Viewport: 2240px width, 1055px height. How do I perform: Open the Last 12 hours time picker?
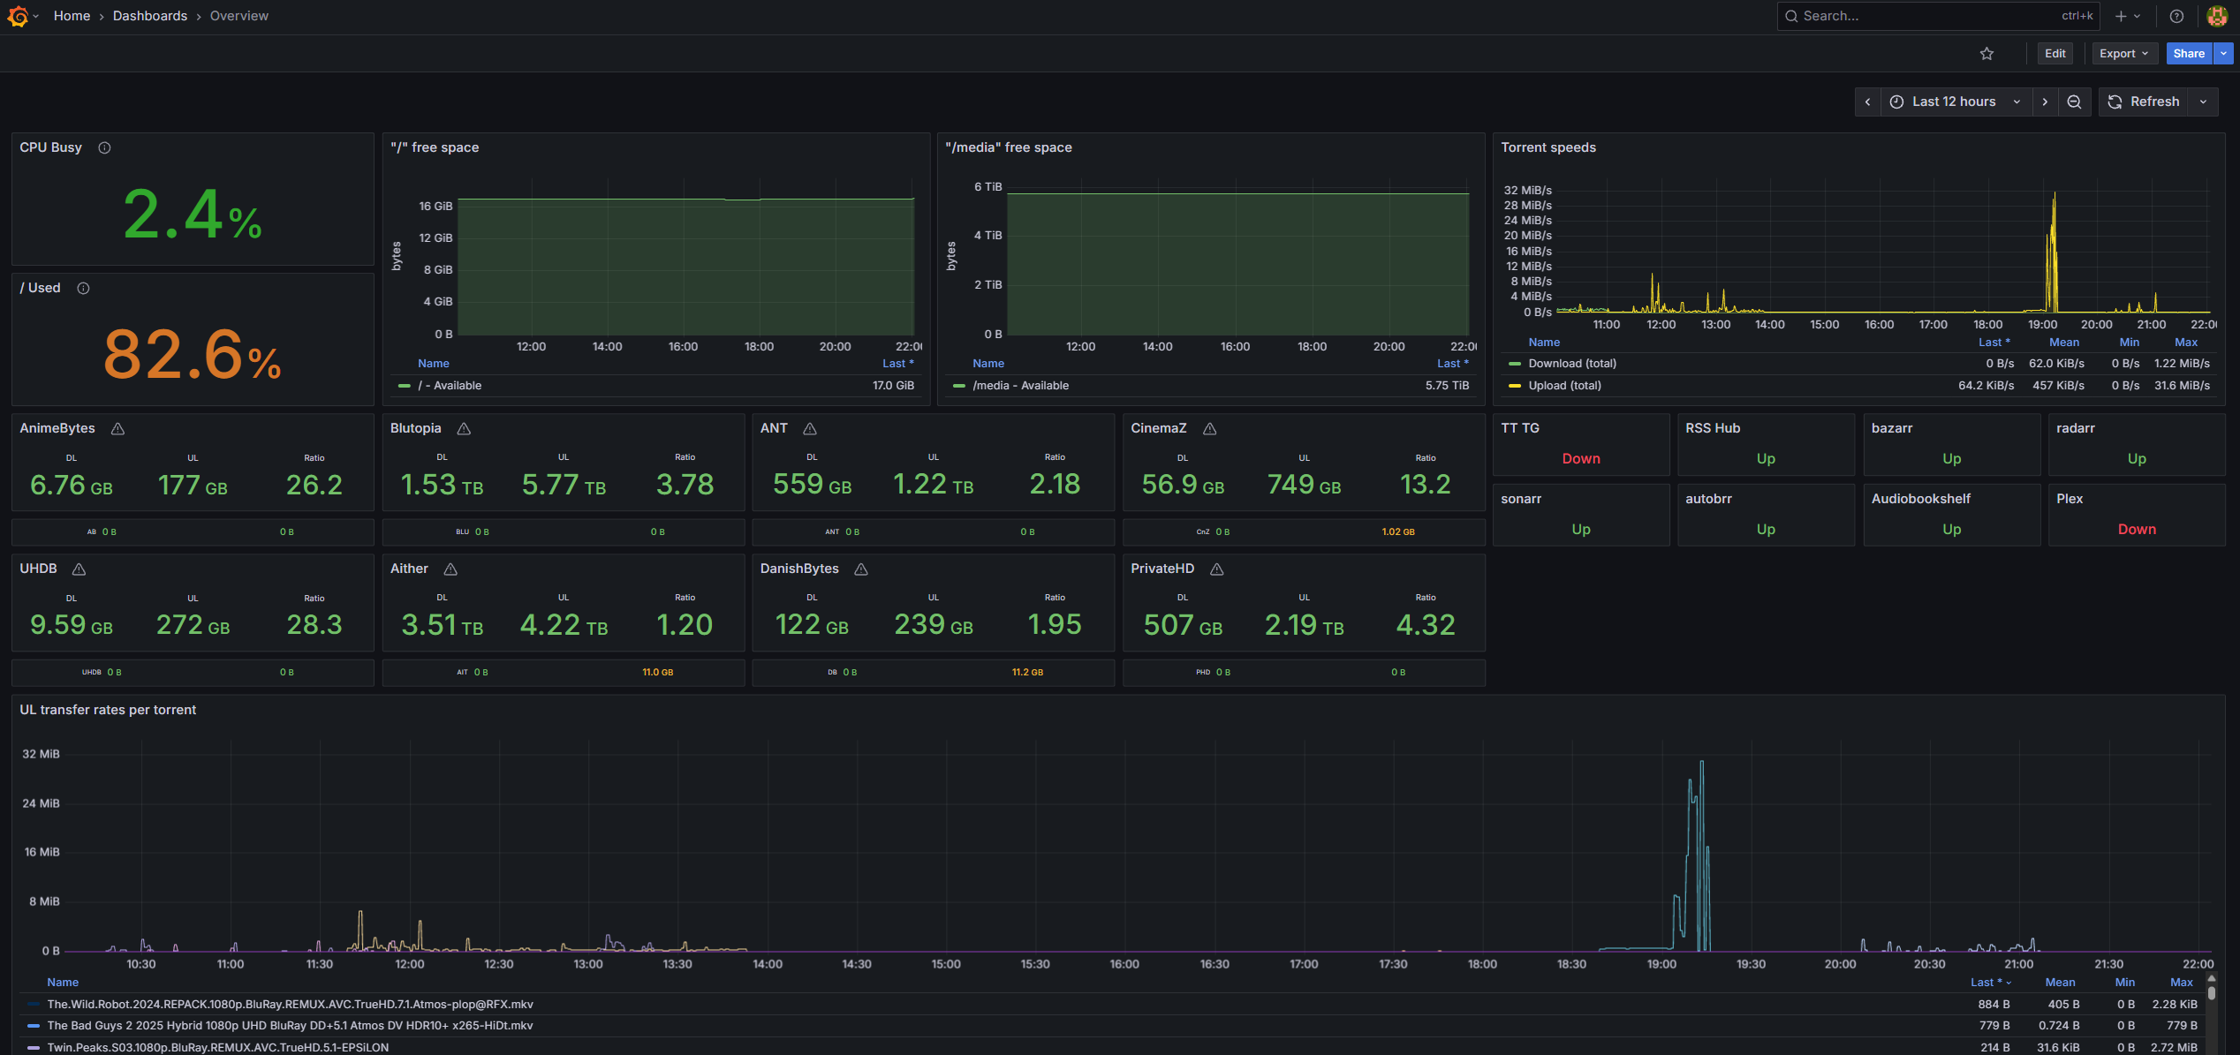pyautogui.click(x=1955, y=102)
